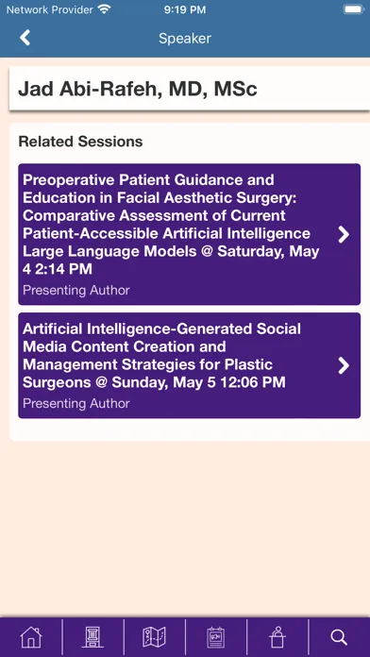Open the Artificial Intelligence-Generated Social Media session title
Screen dimensions: 370x657
(x=161, y=355)
